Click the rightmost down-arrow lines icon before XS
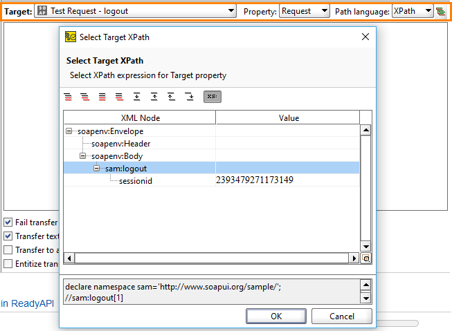The image size is (452, 331). tap(190, 97)
